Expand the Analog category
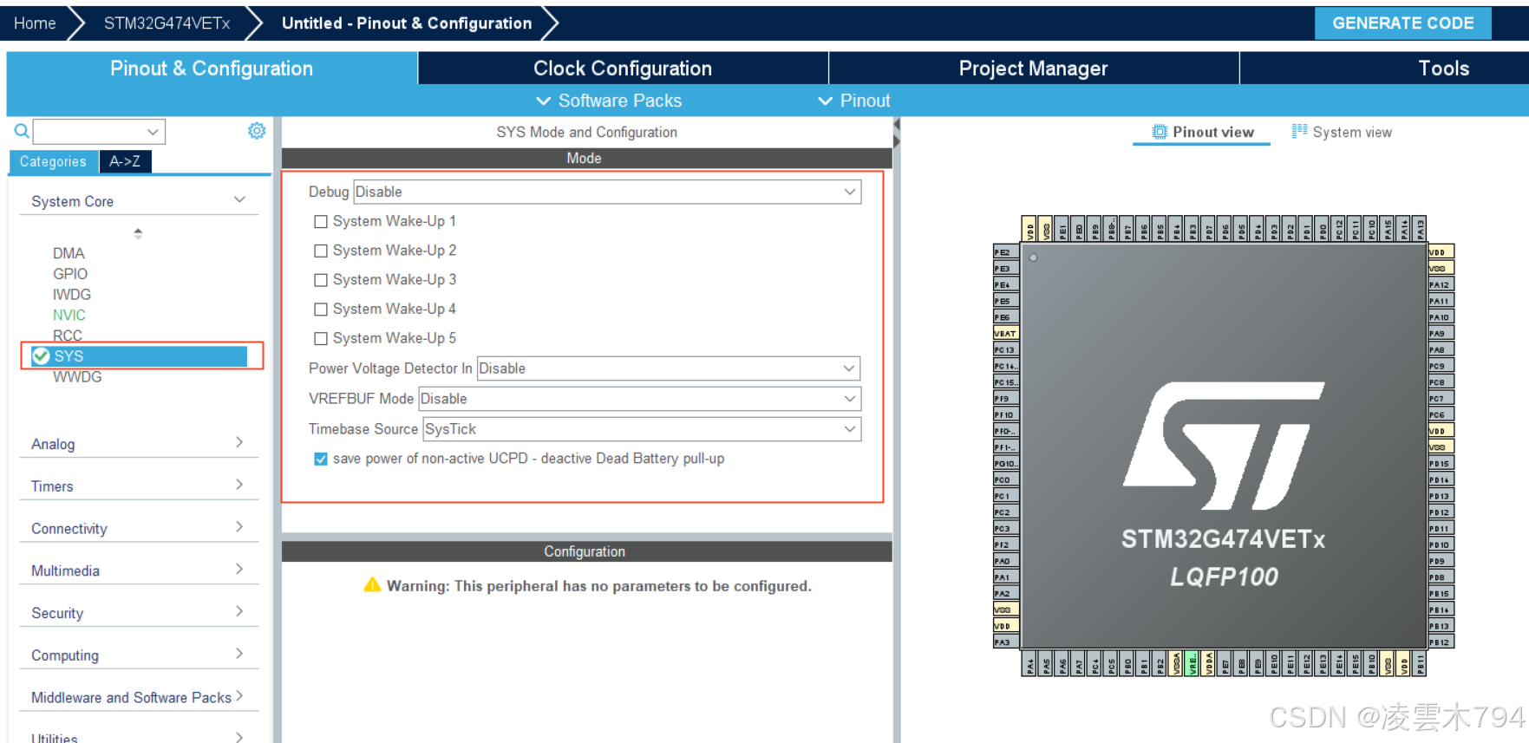This screenshot has height=743, width=1529. click(x=139, y=444)
